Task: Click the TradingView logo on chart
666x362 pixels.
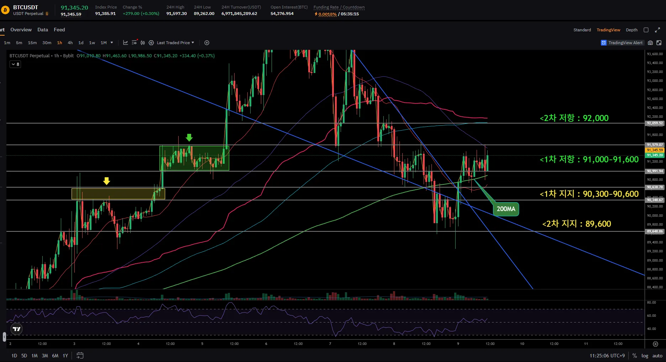Action: point(16,329)
